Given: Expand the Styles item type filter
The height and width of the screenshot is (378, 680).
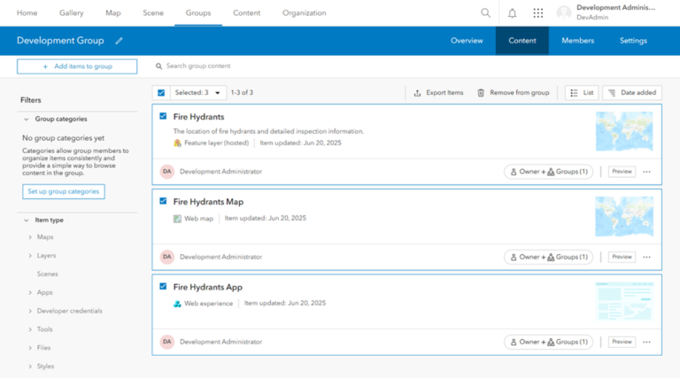Looking at the screenshot, I should 30,366.
